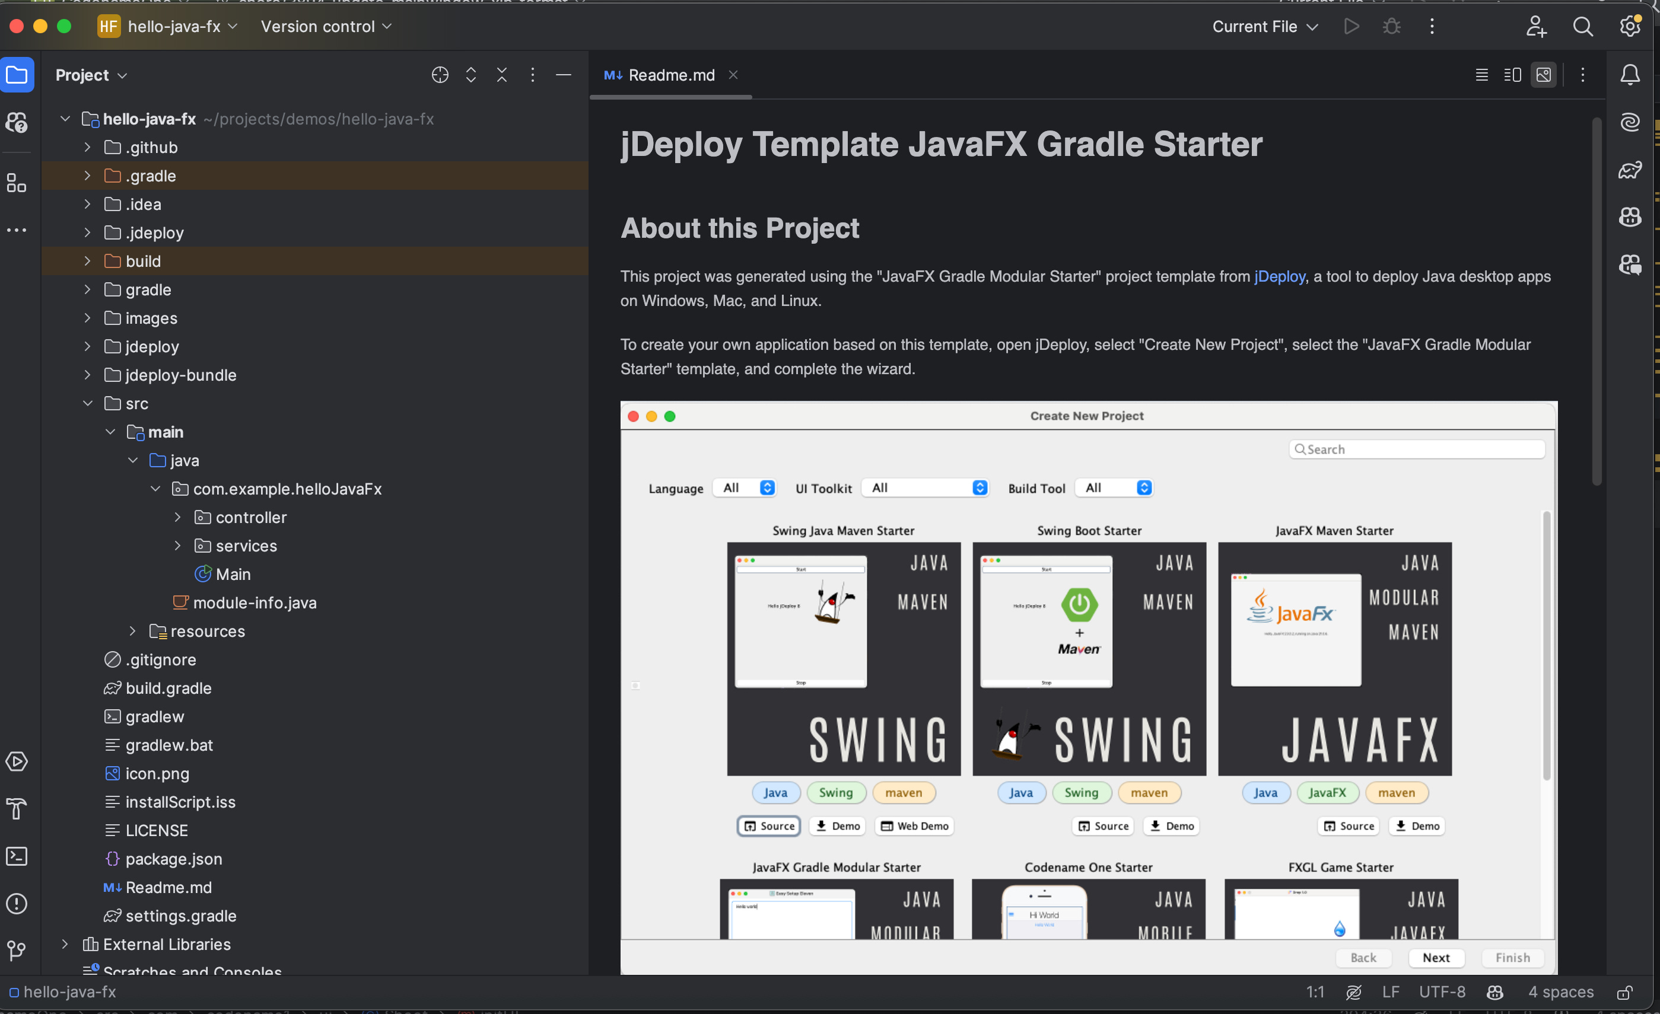Open the Problems tool window icon
The width and height of the screenshot is (1660, 1014).
tap(17, 904)
